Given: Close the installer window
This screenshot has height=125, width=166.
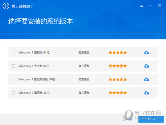Looking at the screenshot, I should [x=159, y=5].
